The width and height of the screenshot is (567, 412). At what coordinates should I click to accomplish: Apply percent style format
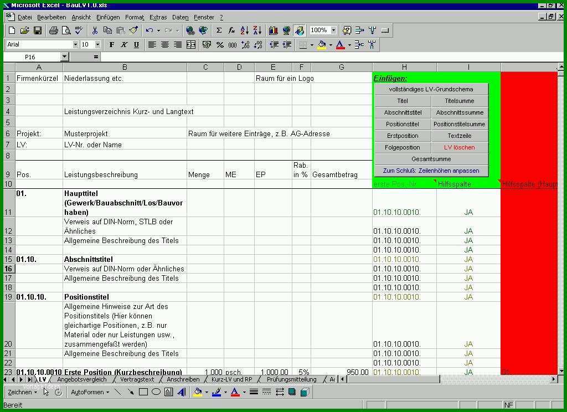point(220,45)
